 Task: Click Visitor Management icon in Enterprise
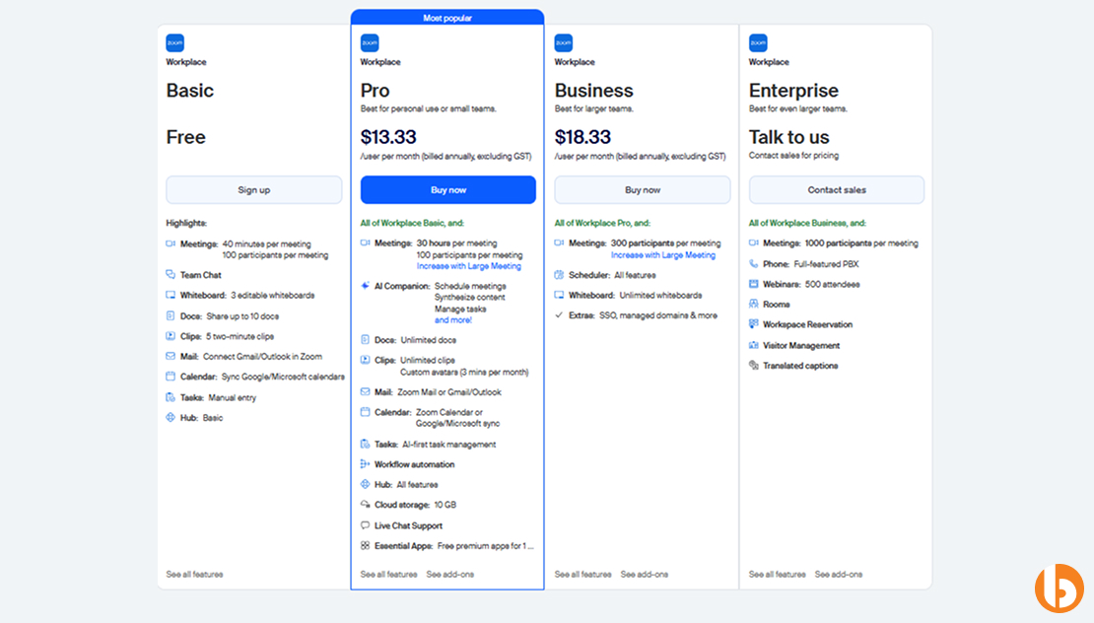[x=754, y=345]
